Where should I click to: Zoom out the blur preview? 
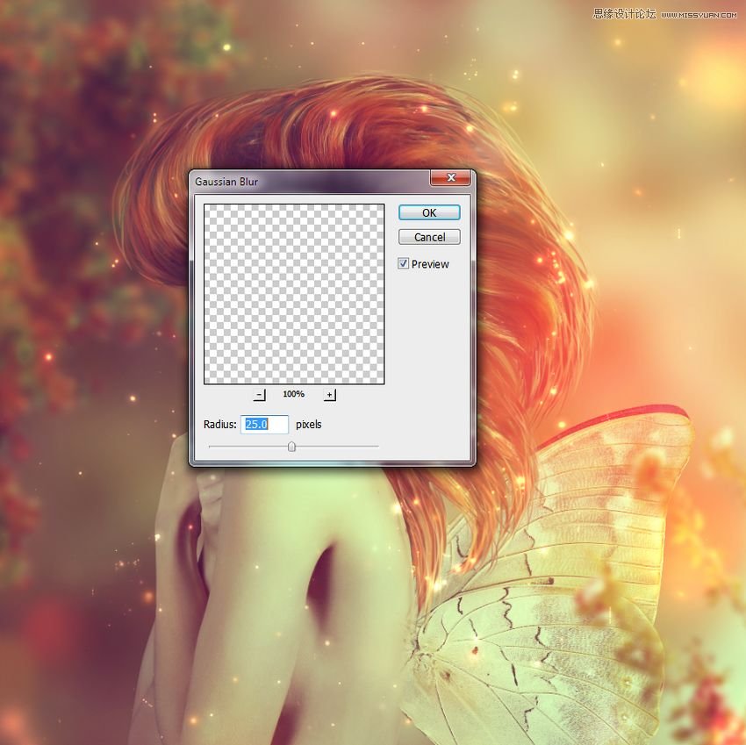click(x=259, y=394)
